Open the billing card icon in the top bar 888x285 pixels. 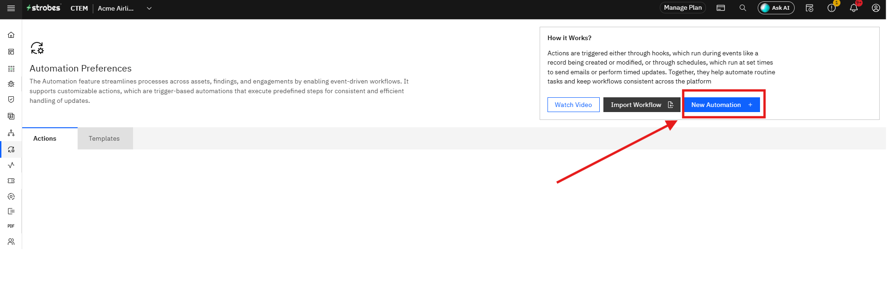721,8
